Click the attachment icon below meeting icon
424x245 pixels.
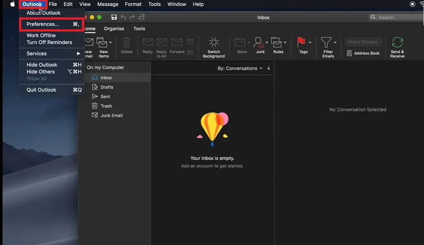coord(191,53)
